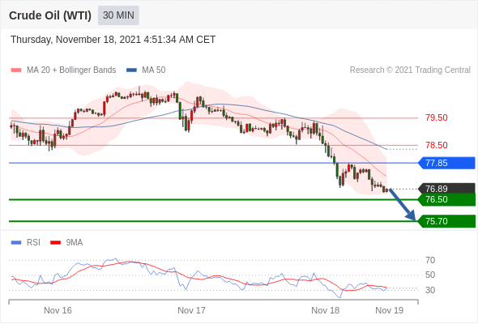Click the green 75.70 target price tag
This screenshot has height=324, width=478.
click(x=446, y=221)
